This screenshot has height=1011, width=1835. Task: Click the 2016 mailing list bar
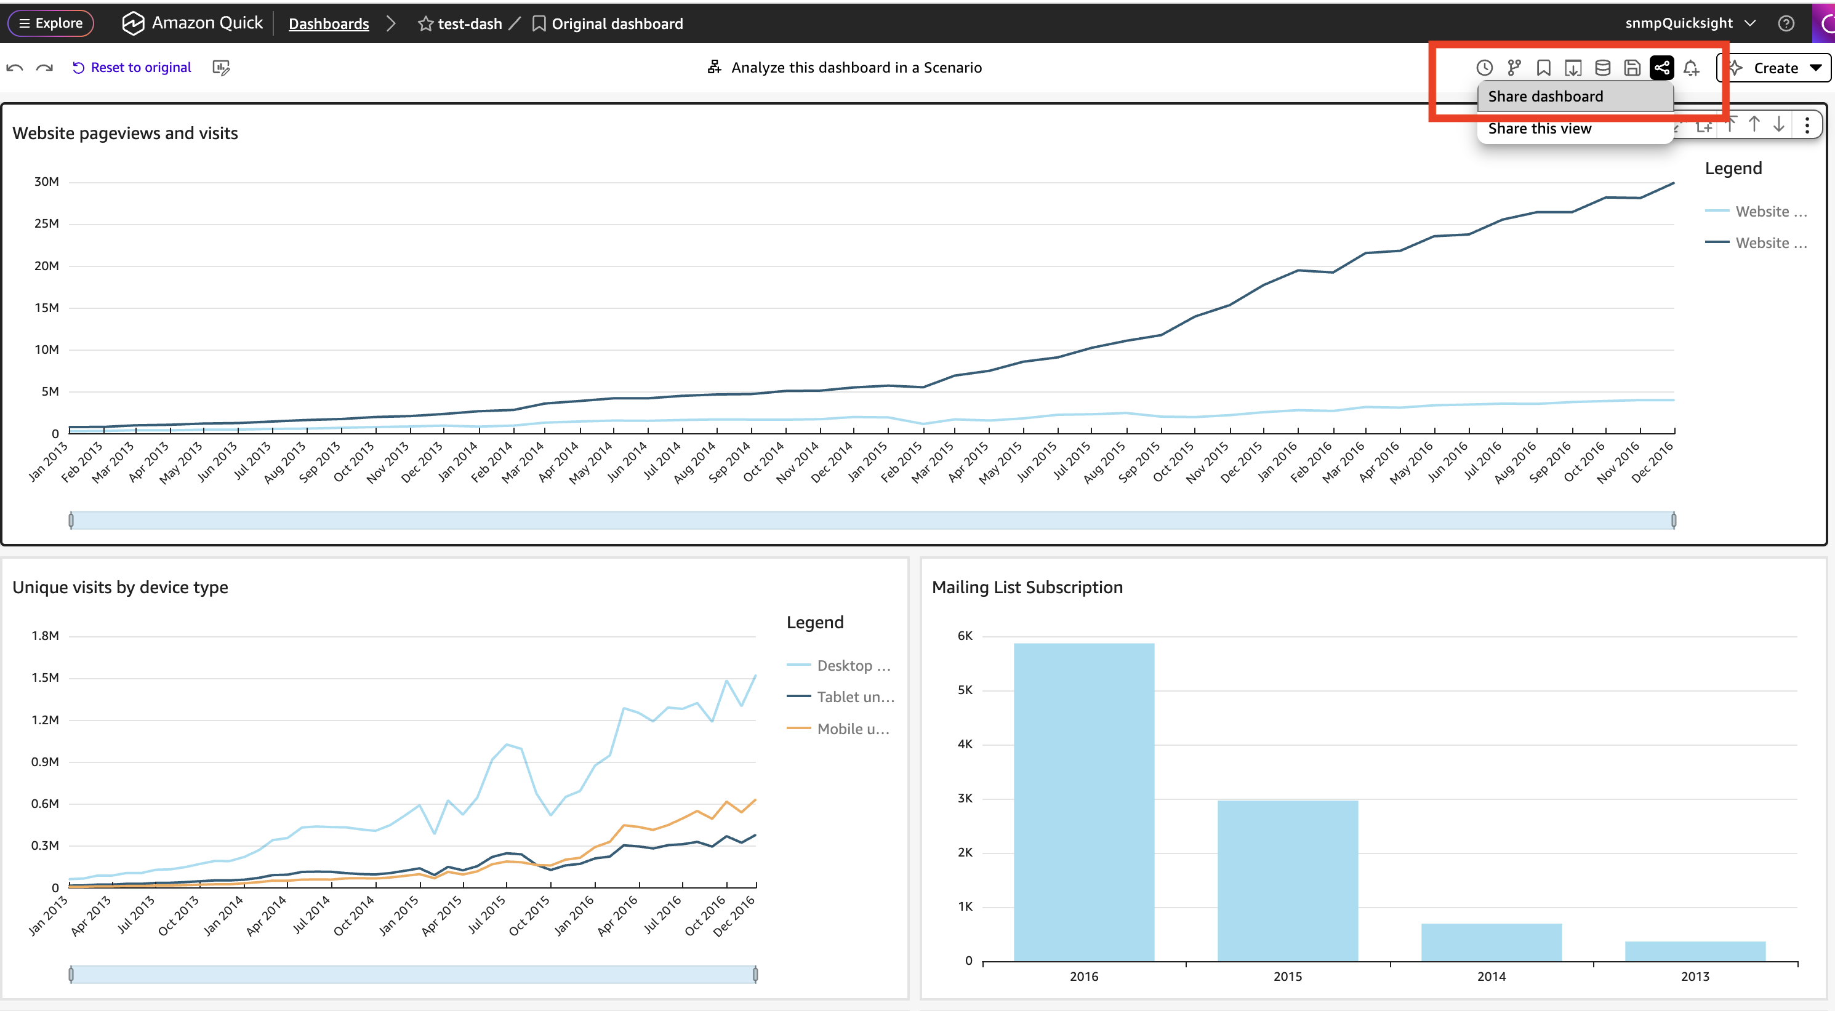(x=1083, y=802)
